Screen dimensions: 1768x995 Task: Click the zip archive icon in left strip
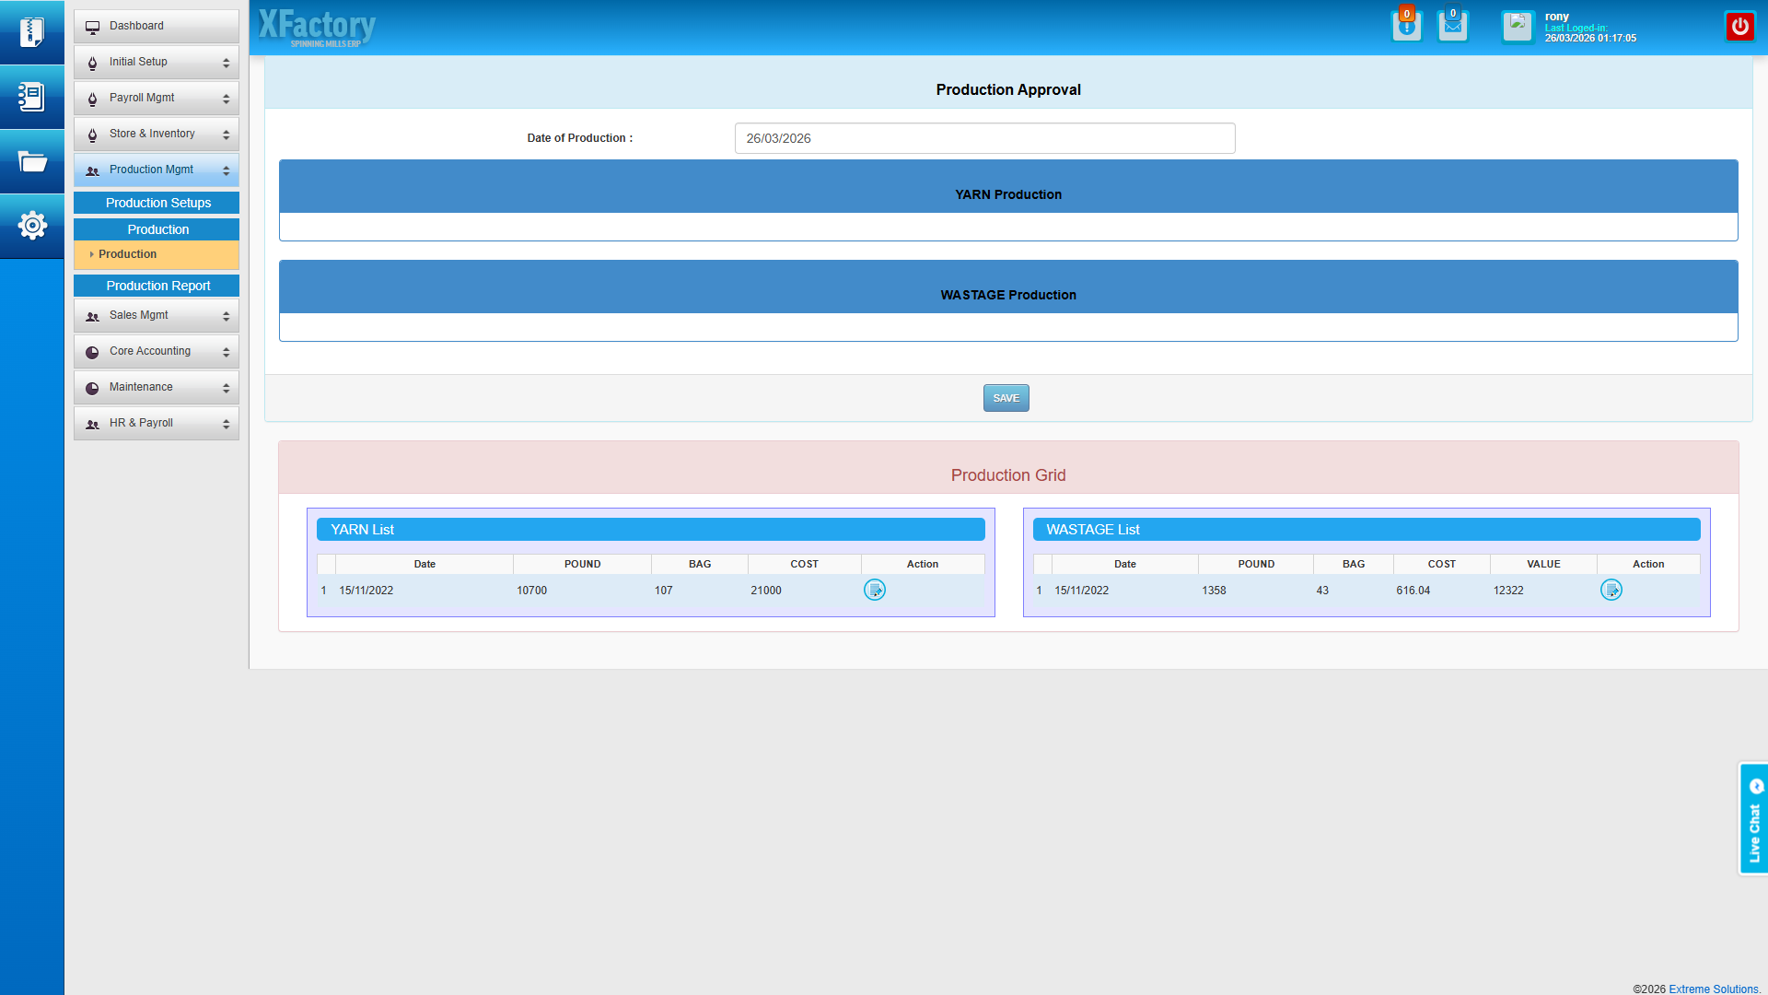31,32
